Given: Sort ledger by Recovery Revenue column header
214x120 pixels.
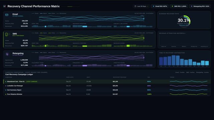Looking at the screenshot, I should 120,77.
